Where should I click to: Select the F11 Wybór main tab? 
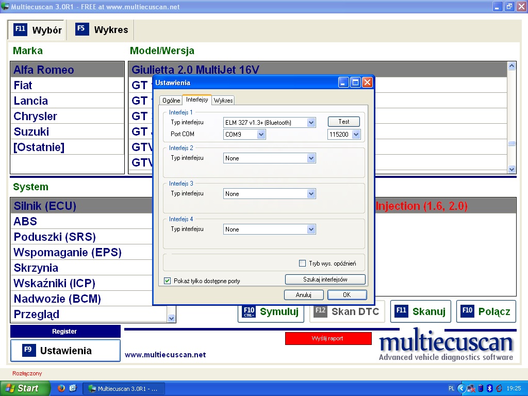click(x=37, y=29)
